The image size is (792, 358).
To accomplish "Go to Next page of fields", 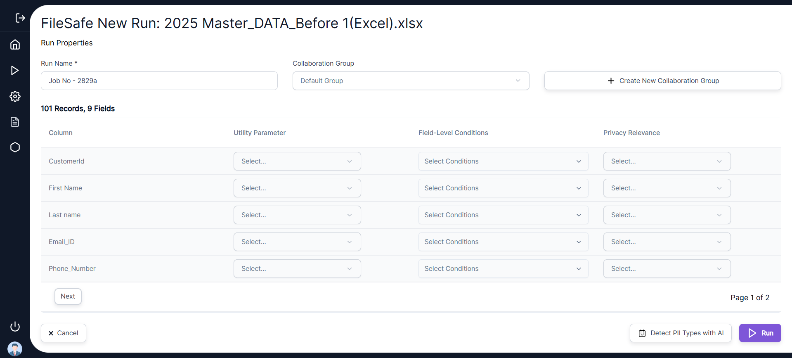I will pos(68,296).
